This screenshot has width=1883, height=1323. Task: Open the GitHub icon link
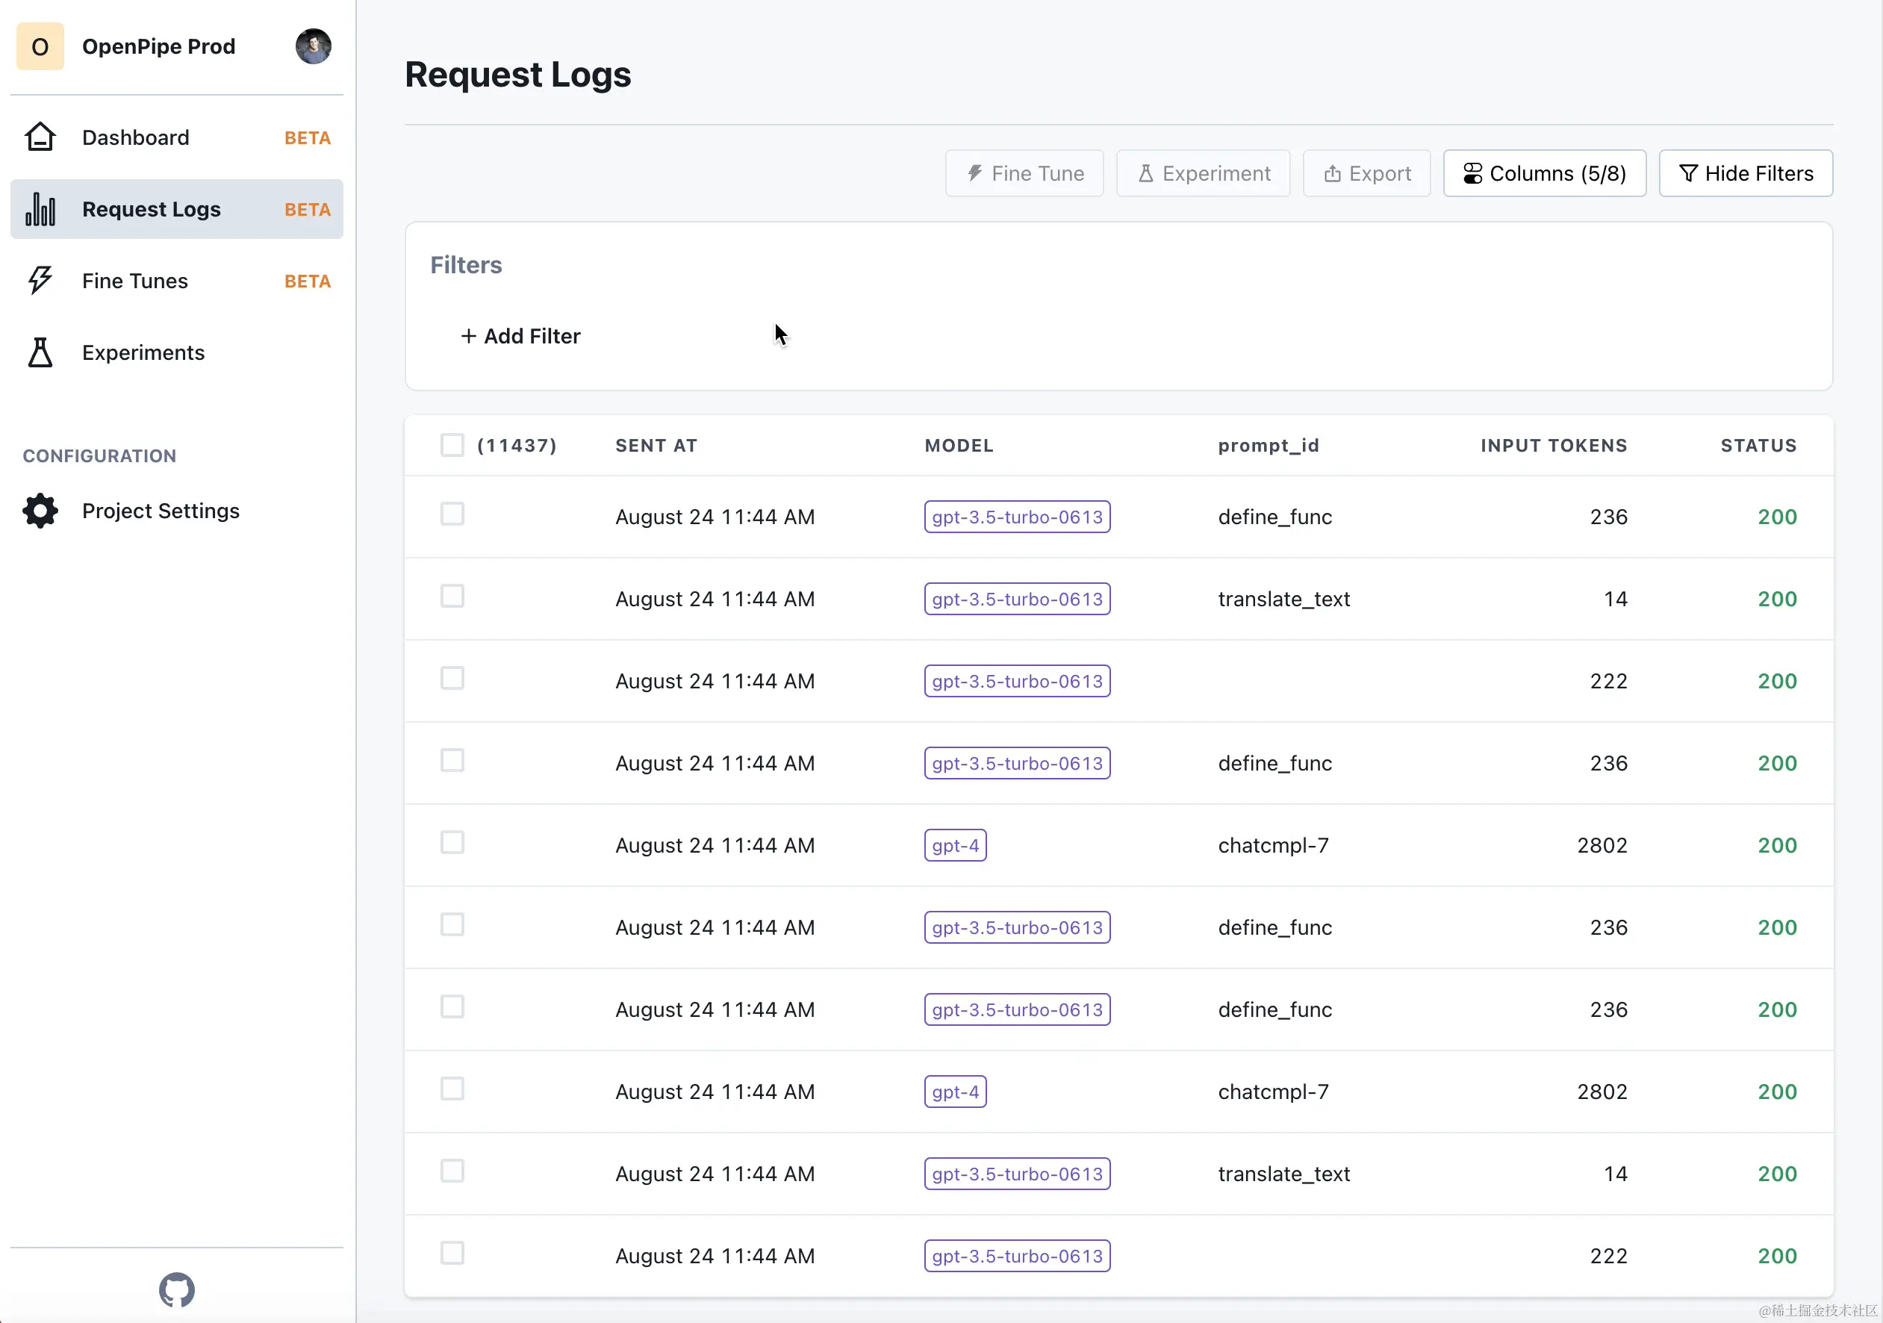[176, 1289]
